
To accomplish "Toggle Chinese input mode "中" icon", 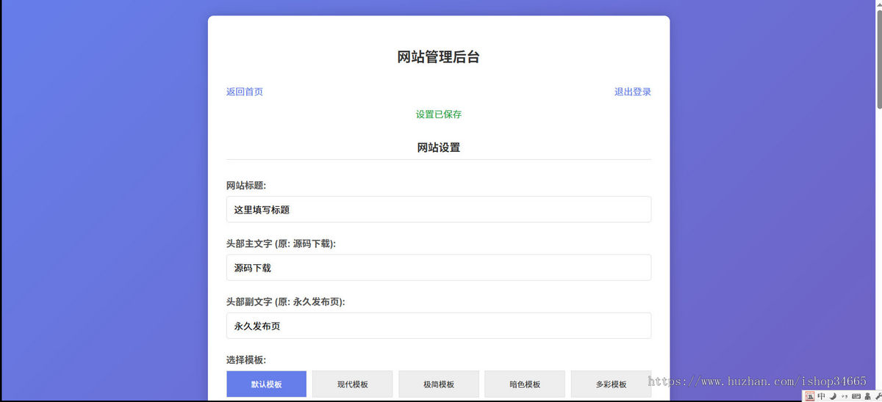I will point(821,396).
